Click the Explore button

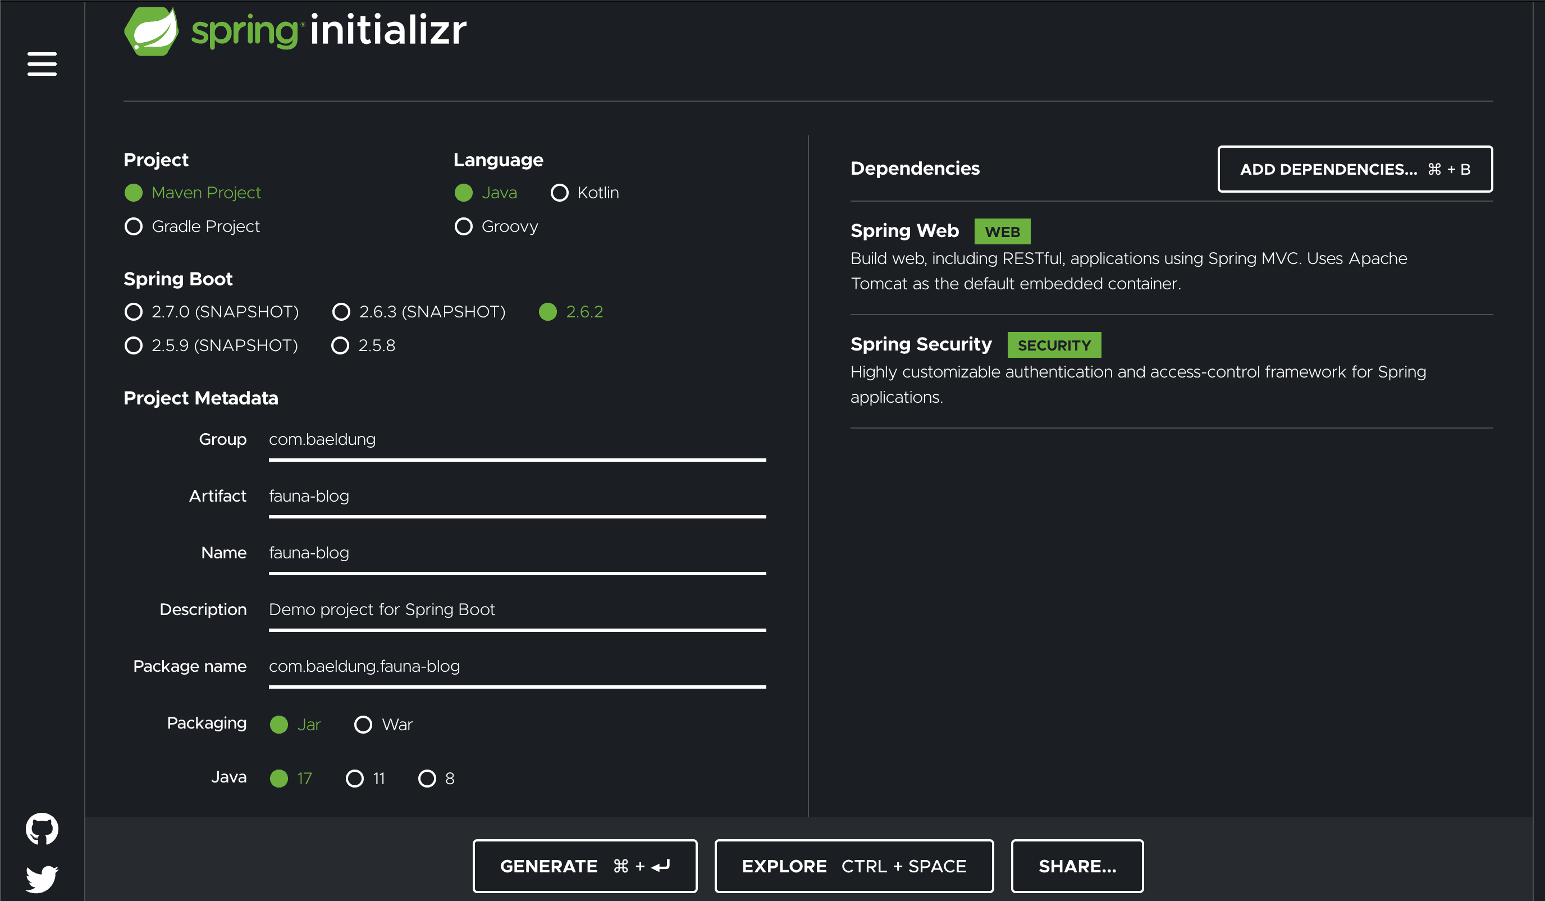tap(853, 866)
